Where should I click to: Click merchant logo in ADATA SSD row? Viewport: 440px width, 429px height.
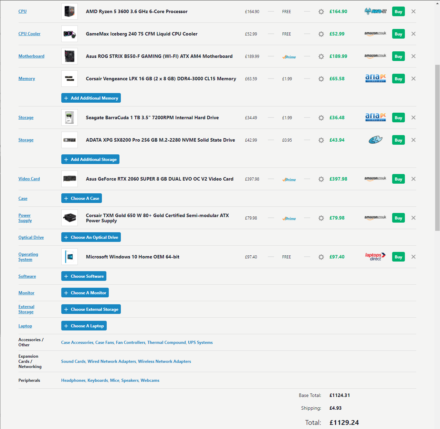click(x=375, y=140)
